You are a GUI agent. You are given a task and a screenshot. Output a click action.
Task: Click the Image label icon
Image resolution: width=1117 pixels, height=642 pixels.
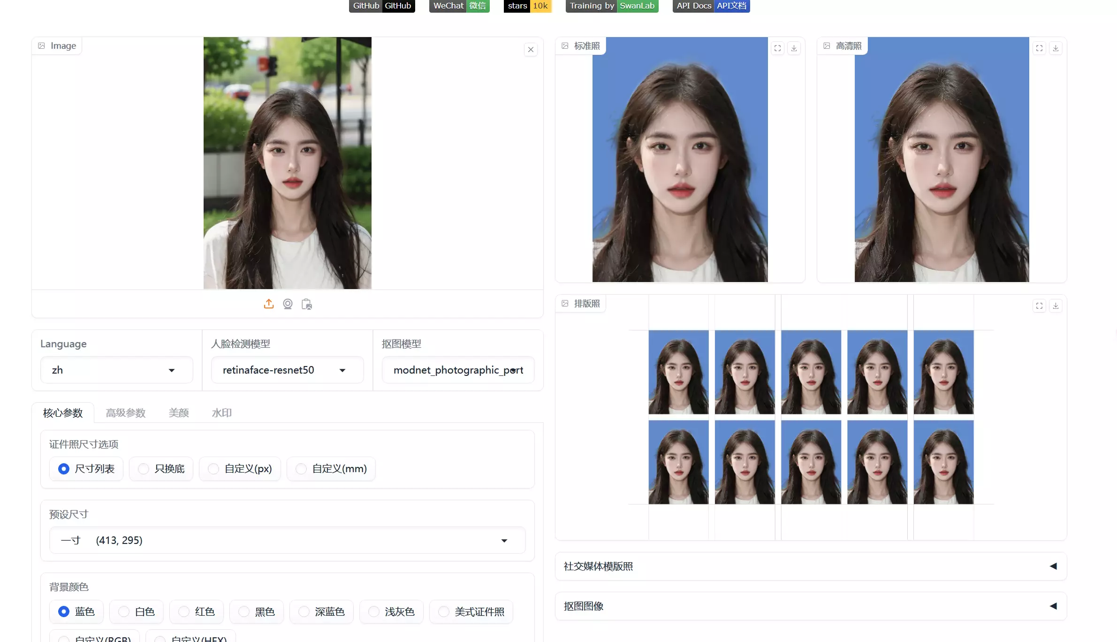click(x=41, y=46)
